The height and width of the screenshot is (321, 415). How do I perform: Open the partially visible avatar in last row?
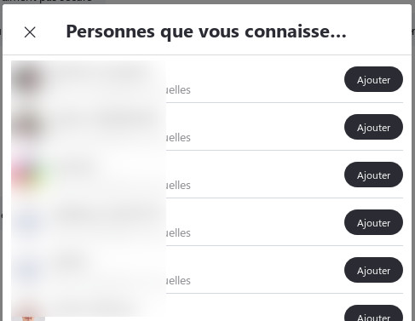coord(28,313)
